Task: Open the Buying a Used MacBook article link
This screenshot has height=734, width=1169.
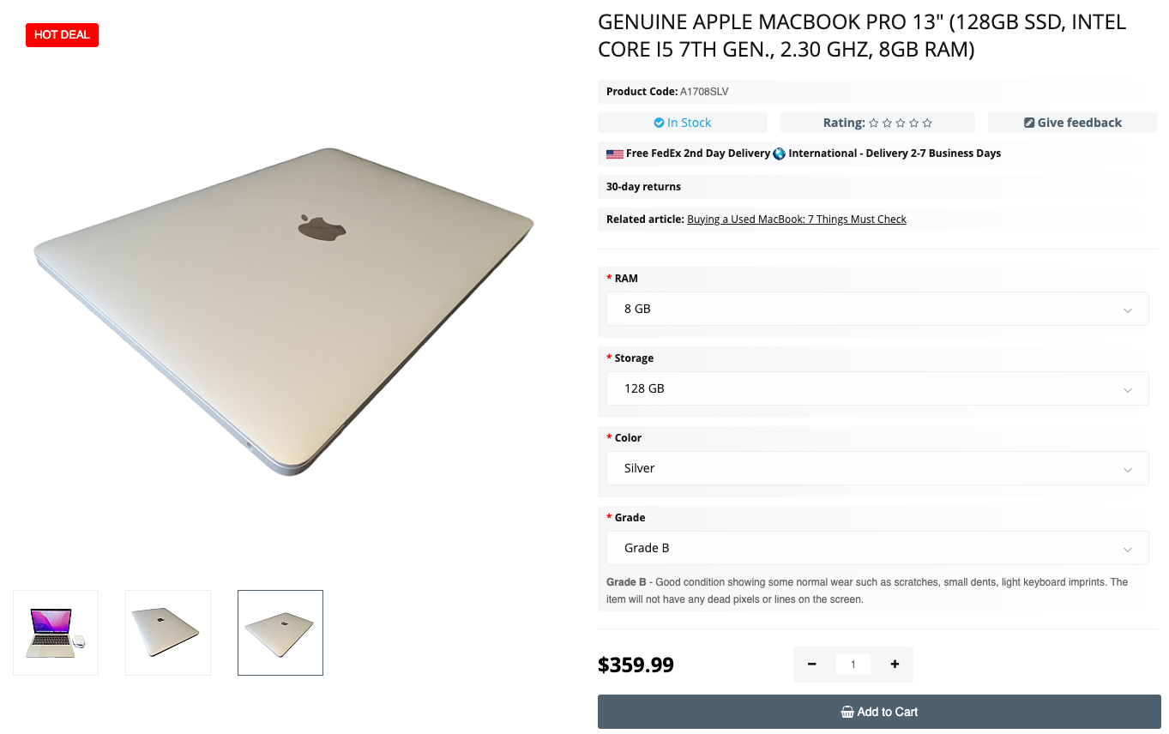Action: [797, 220]
